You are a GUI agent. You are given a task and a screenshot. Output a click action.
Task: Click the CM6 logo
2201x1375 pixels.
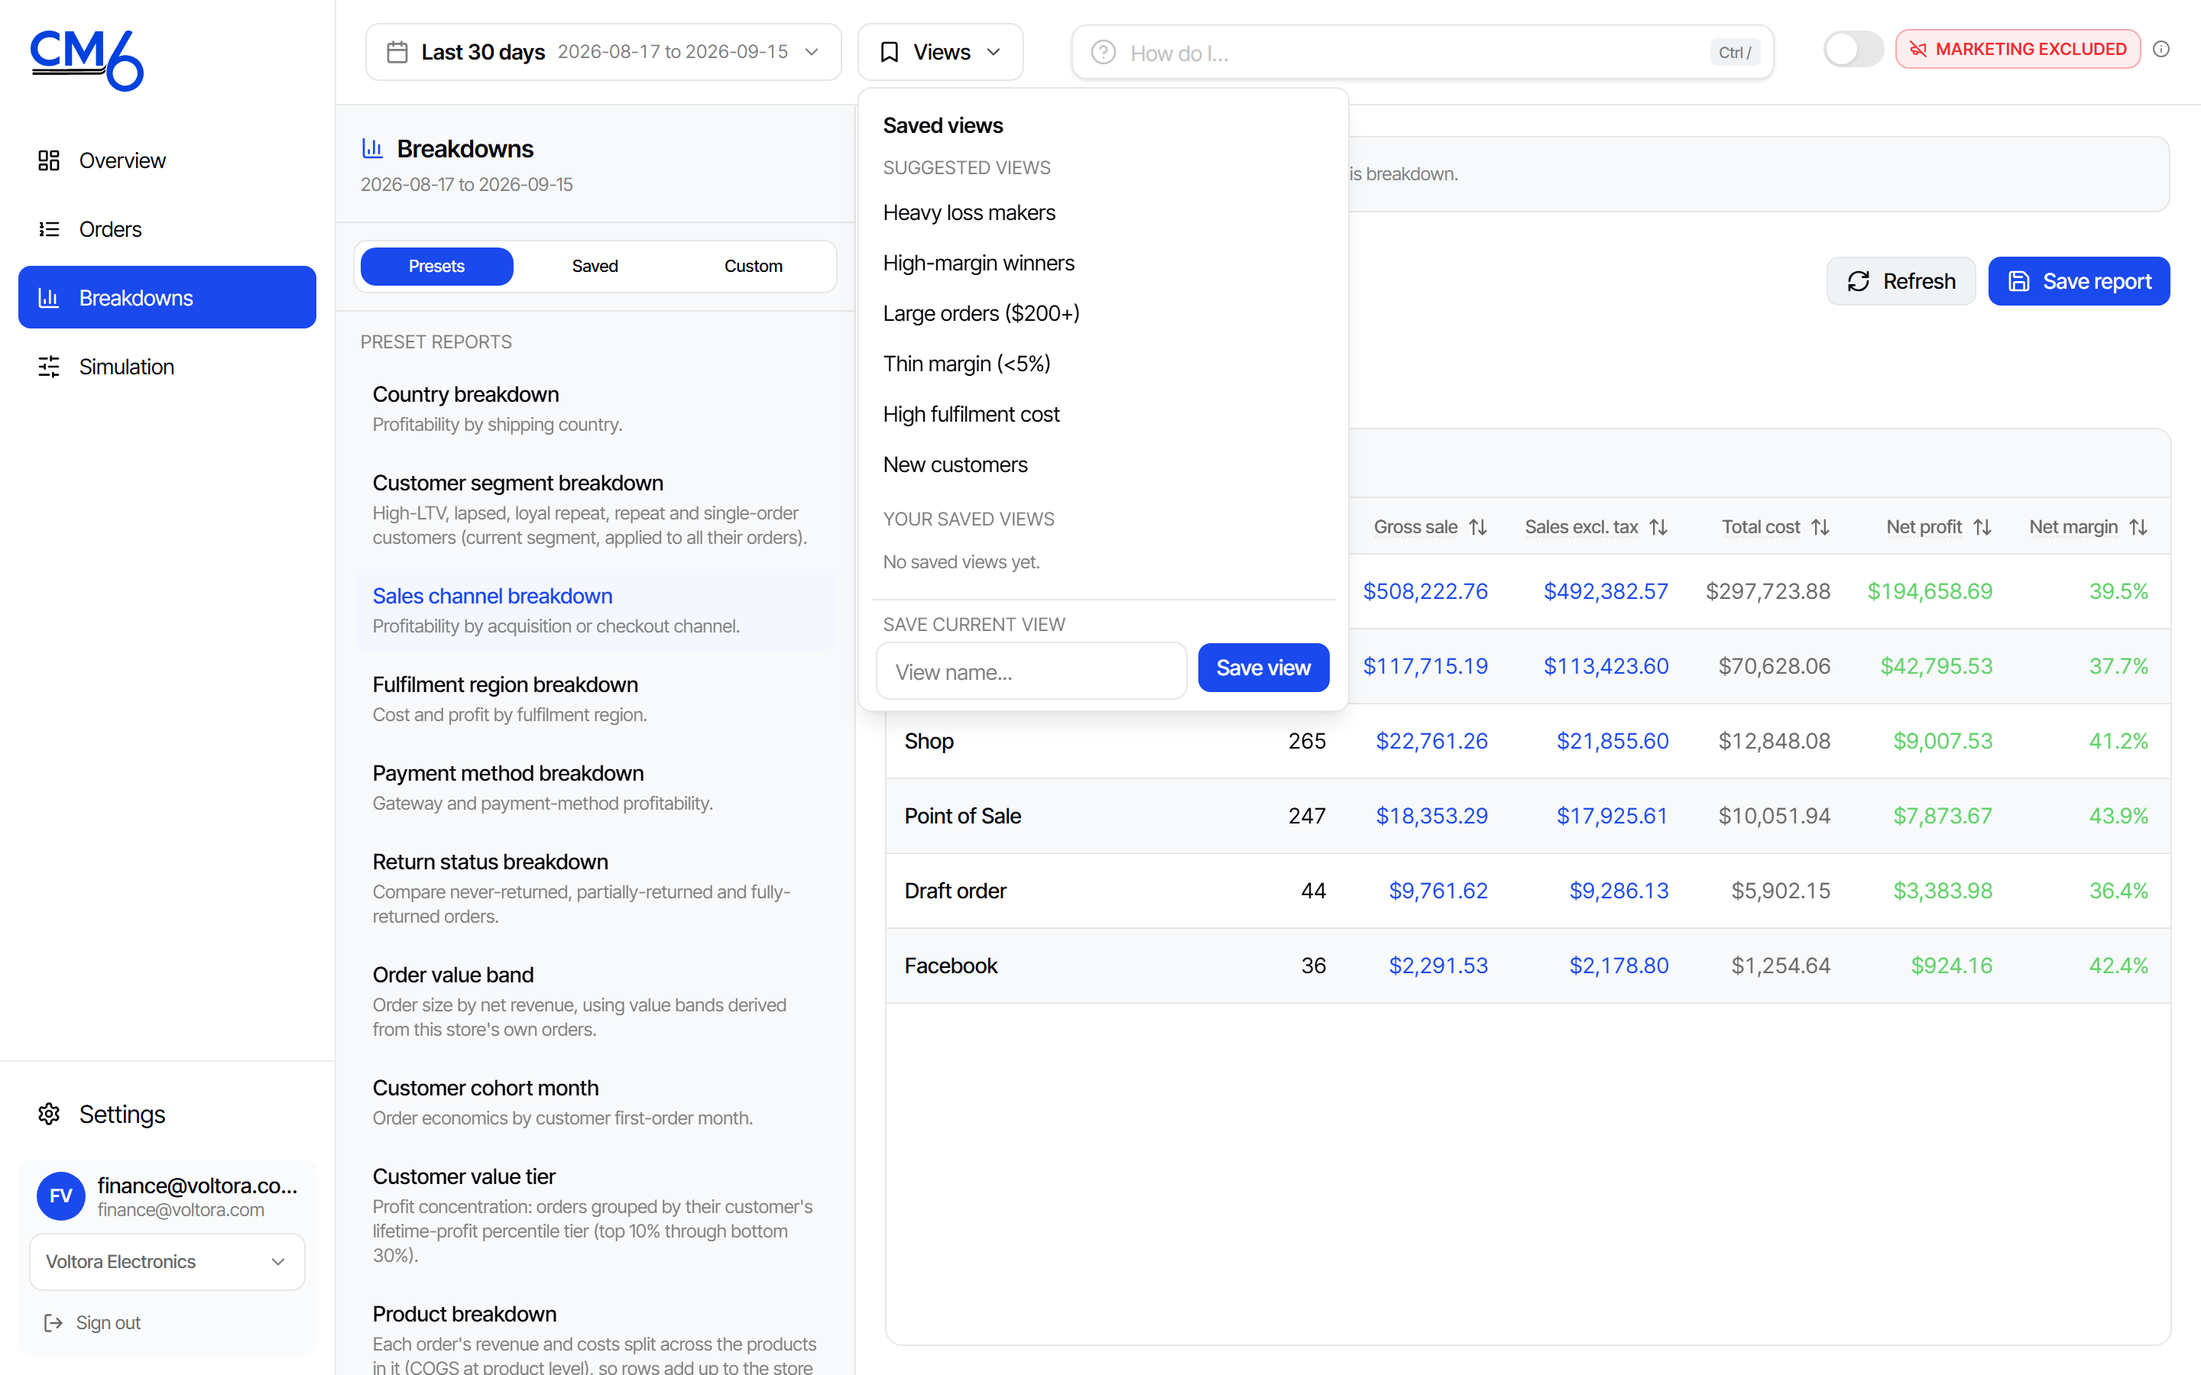(86, 60)
